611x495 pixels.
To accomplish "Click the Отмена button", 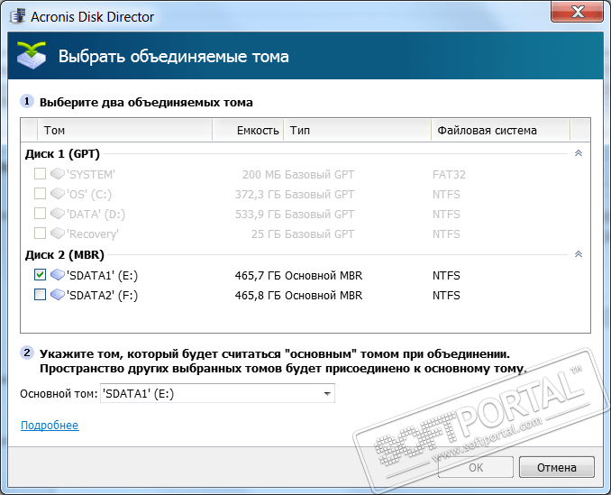I will click(x=556, y=467).
